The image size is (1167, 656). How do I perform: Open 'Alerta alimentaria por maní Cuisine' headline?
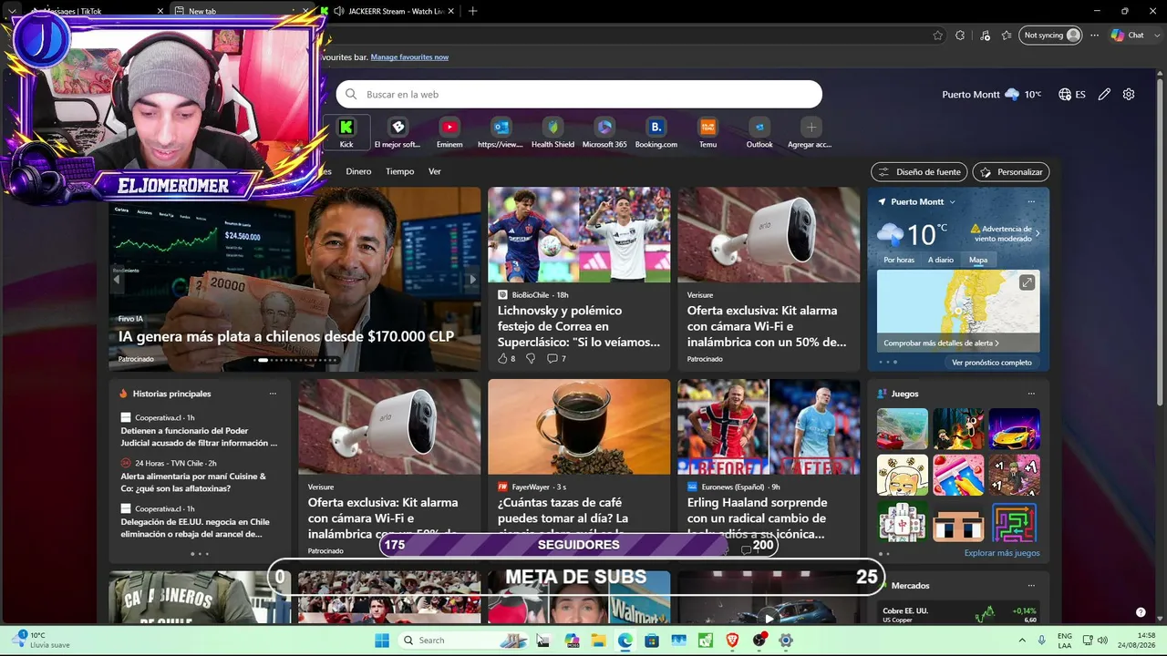[x=193, y=482]
